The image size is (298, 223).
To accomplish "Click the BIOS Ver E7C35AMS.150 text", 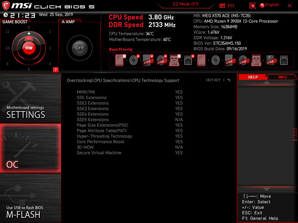I will point(217,43).
